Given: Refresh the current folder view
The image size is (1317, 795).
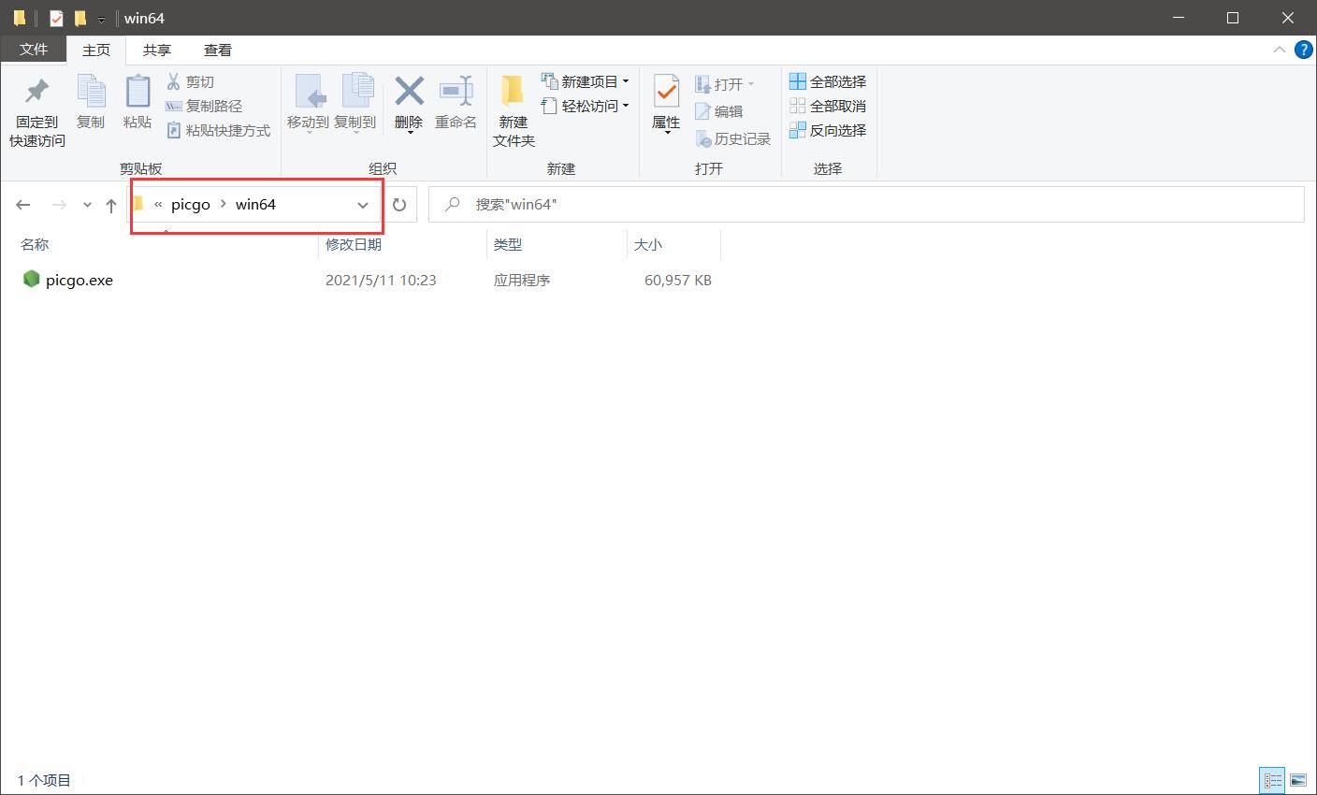Looking at the screenshot, I should (399, 205).
